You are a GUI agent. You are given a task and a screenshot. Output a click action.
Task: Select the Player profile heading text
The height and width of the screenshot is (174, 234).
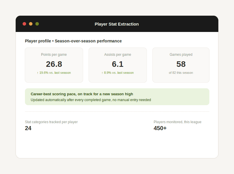[x=73, y=41]
